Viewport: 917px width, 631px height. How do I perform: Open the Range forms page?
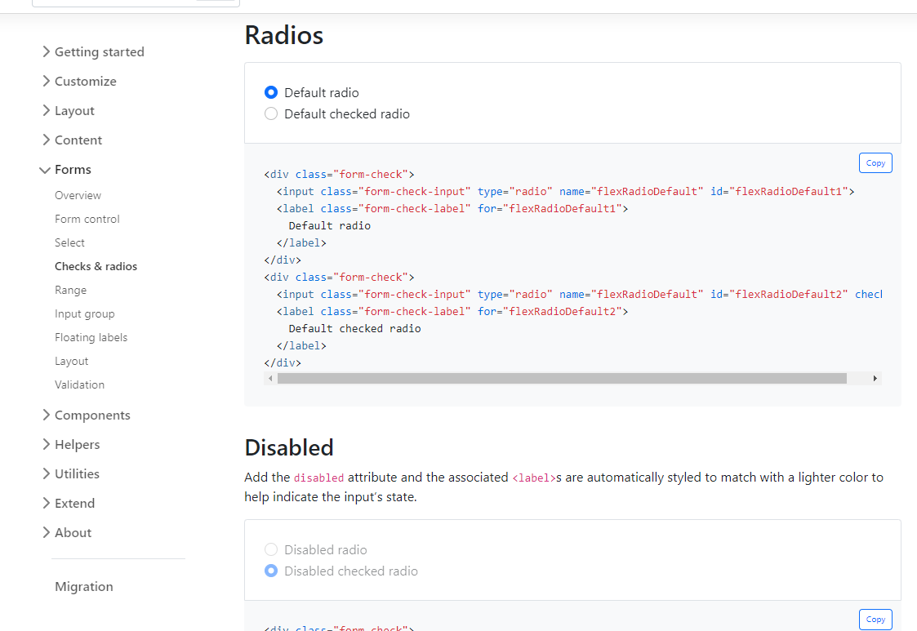[x=70, y=291]
